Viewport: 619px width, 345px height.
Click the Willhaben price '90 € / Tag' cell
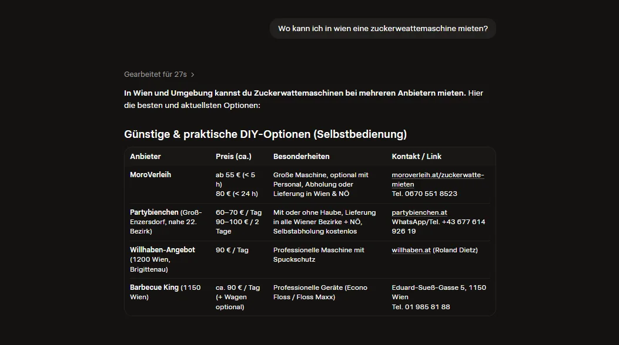point(232,250)
